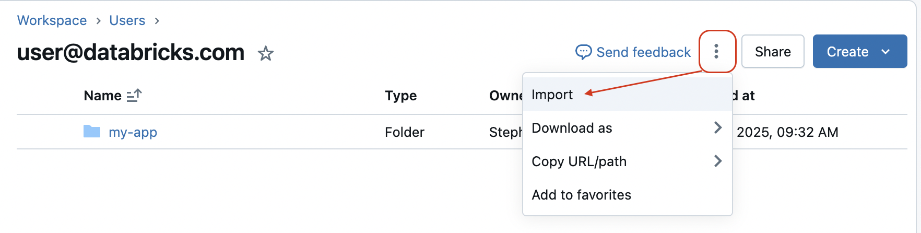Click the Share button

772,52
